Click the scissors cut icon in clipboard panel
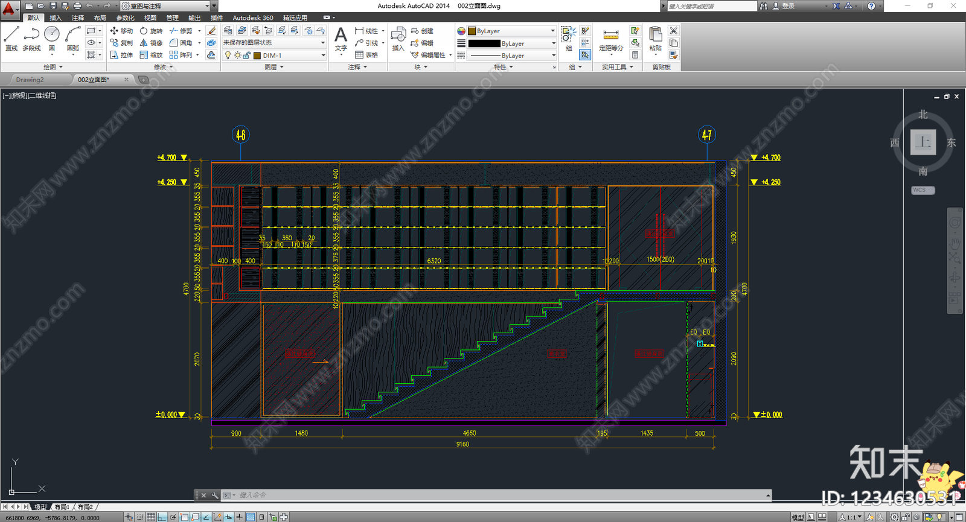The image size is (966, 522). [674, 31]
